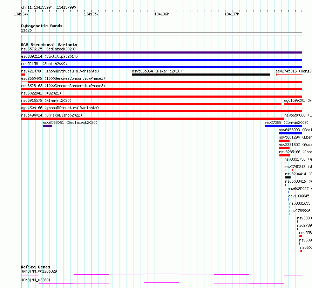
Task: Click the nsv5916579 (Almarri2020) label
Action: (x=46, y=100)
